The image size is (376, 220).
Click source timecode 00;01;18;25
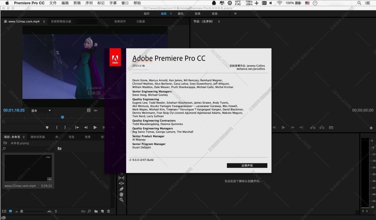[x=14, y=110]
